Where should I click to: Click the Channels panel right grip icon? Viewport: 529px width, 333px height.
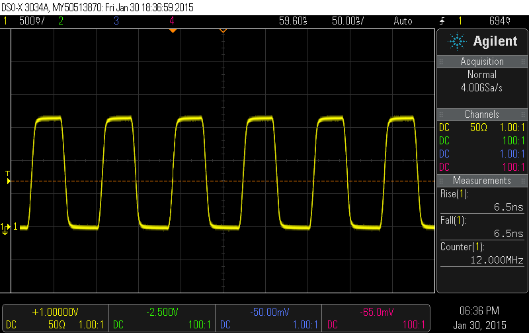tap(523, 115)
